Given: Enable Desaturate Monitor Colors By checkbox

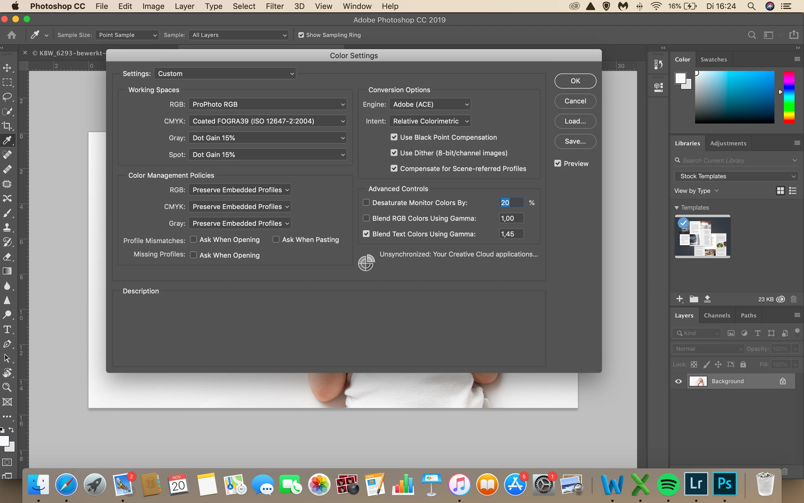Looking at the screenshot, I should pyautogui.click(x=366, y=203).
